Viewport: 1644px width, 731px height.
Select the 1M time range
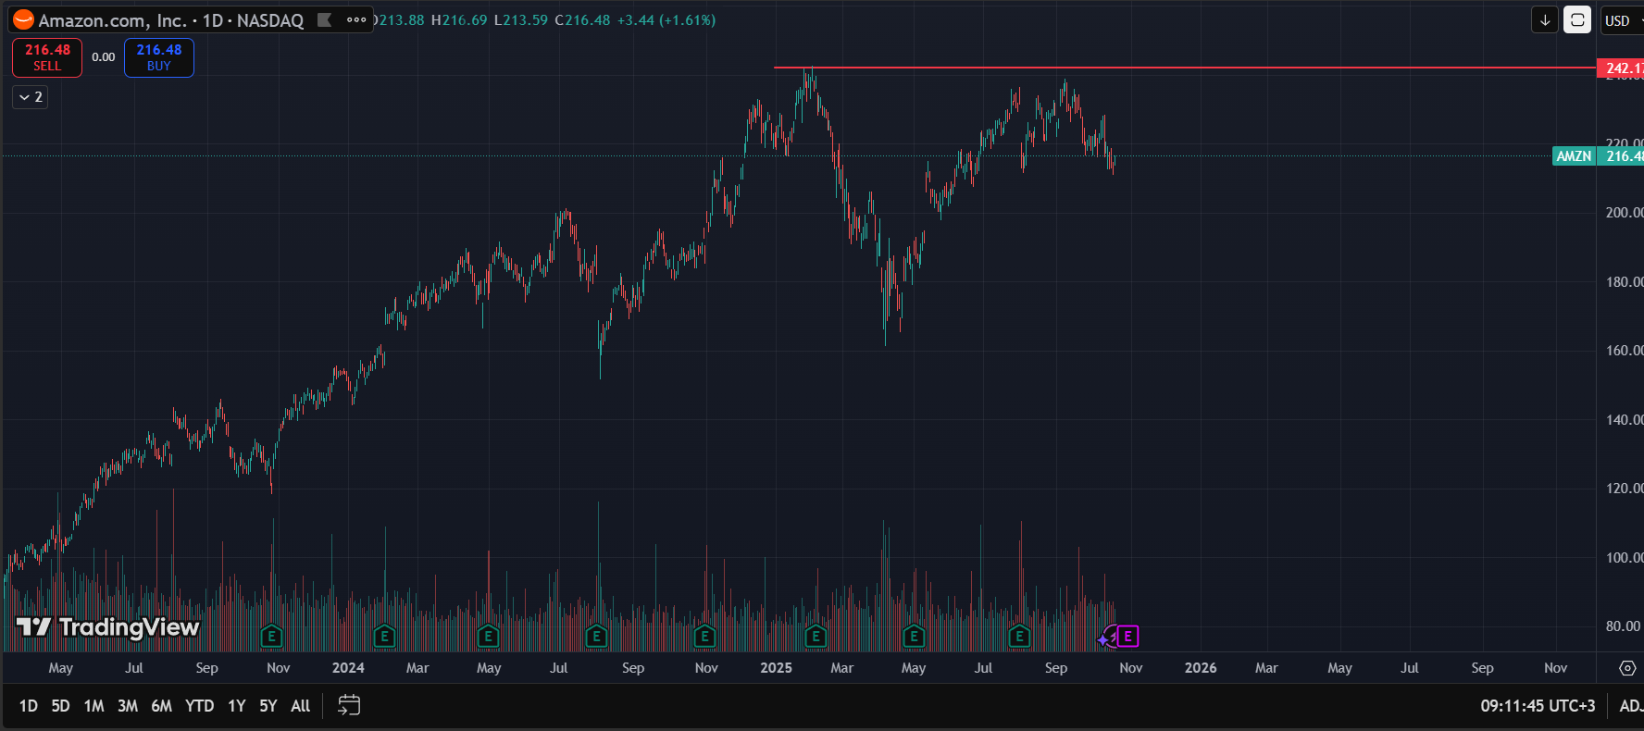tap(93, 706)
